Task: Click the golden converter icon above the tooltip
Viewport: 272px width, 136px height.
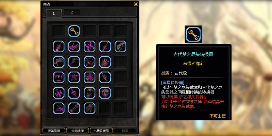Action: click(x=193, y=34)
